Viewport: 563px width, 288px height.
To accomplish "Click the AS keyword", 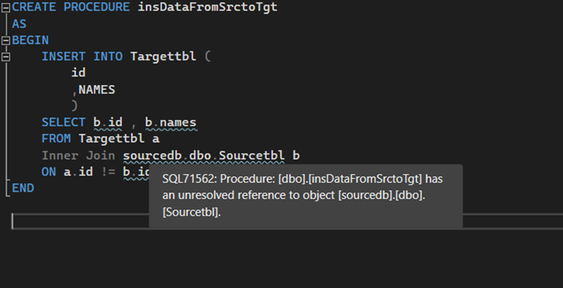I will [x=19, y=24].
